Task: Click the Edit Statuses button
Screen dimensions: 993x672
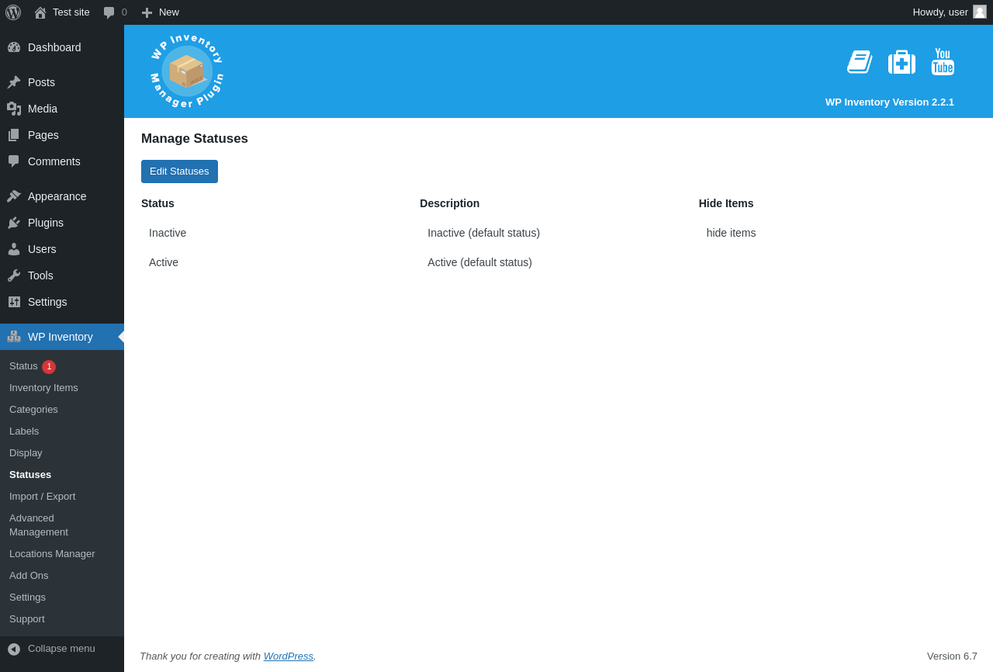Action: tap(179, 171)
